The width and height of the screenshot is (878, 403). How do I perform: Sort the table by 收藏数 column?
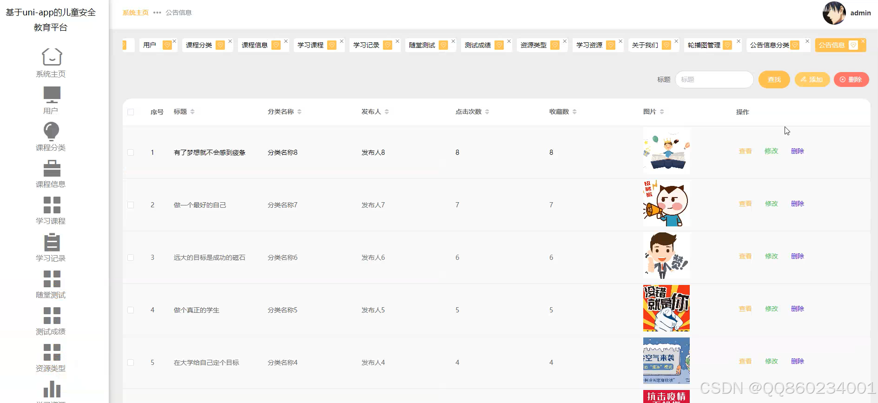574,112
